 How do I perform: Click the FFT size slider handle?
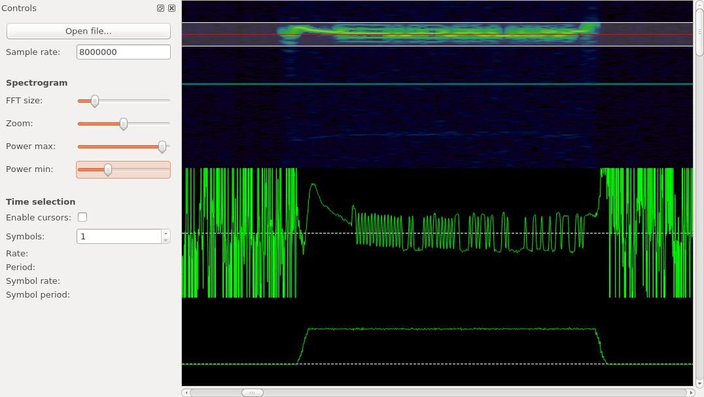click(x=95, y=101)
